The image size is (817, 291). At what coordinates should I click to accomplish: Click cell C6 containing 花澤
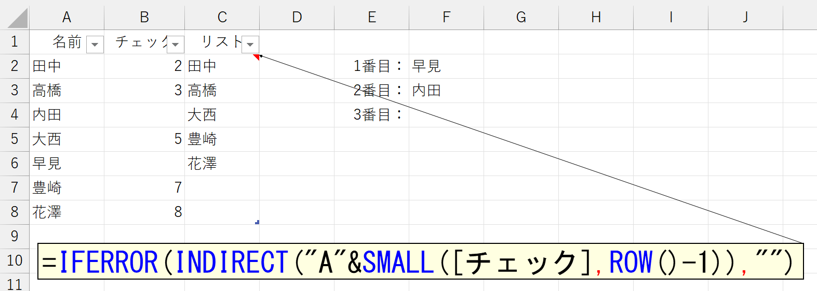tap(222, 164)
